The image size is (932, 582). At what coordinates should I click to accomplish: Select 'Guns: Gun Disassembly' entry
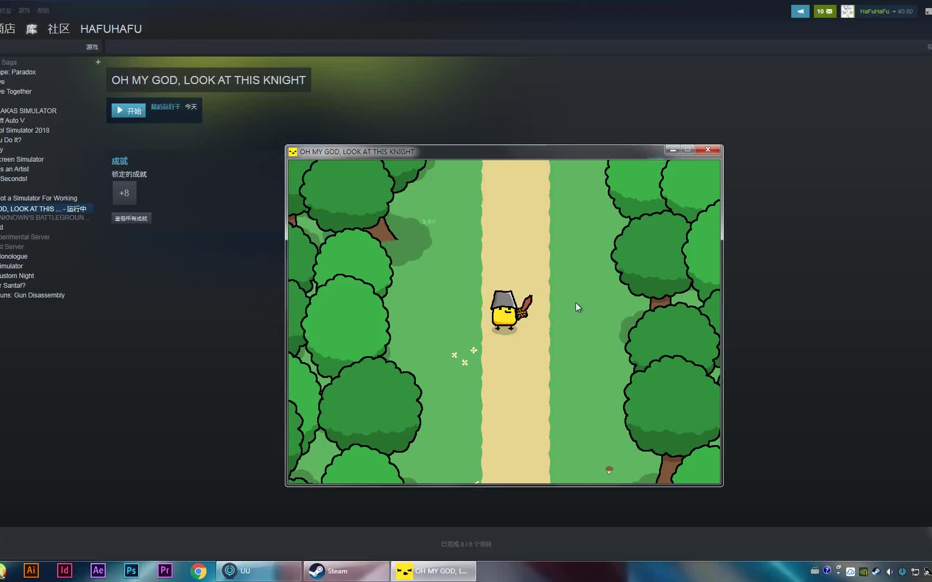tap(32, 295)
